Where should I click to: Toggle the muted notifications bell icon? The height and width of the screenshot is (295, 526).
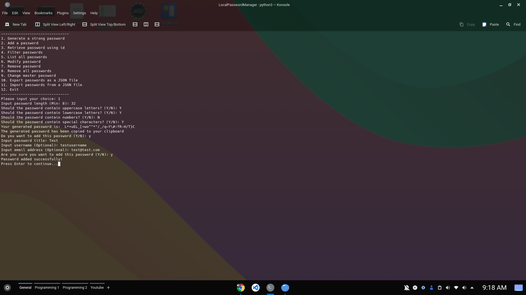click(407, 288)
